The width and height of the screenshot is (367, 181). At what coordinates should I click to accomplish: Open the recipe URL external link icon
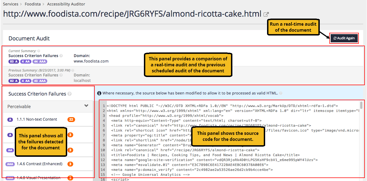click(x=266, y=14)
